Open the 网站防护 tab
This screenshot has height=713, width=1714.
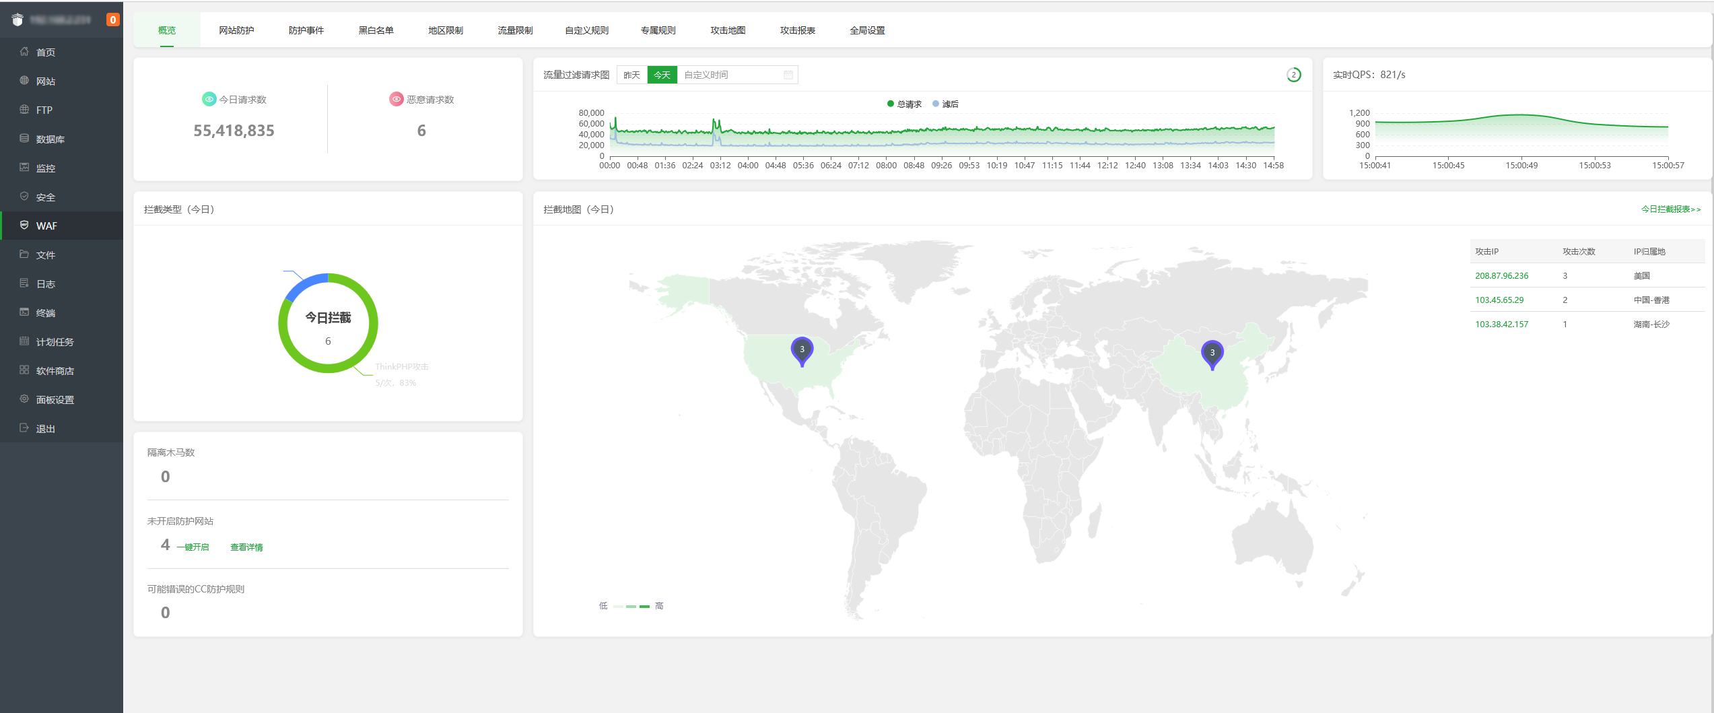[236, 30]
